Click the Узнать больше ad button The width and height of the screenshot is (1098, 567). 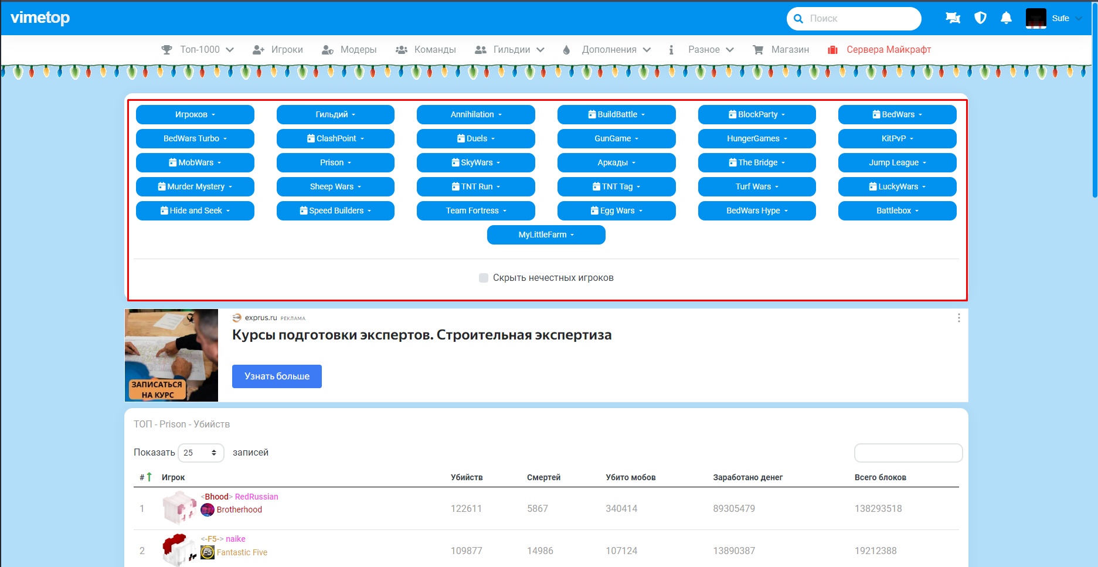[x=277, y=376]
